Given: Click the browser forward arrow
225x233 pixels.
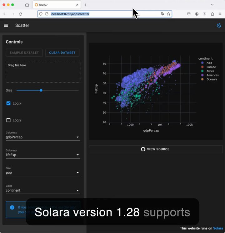Looking at the screenshot, I should tap(13, 14).
